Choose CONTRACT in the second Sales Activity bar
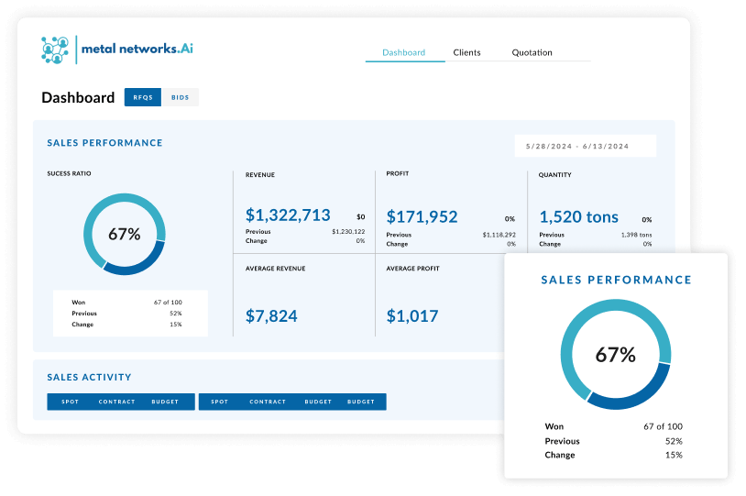Screen dimensions: 746x496 pos(268,402)
